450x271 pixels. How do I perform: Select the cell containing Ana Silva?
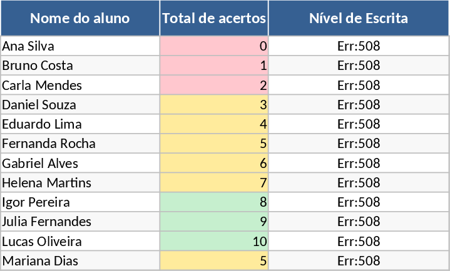[x=80, y=46]
